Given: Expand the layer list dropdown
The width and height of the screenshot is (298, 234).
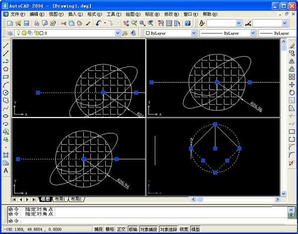Looking at the screenshot, I should tap(118, 33).
